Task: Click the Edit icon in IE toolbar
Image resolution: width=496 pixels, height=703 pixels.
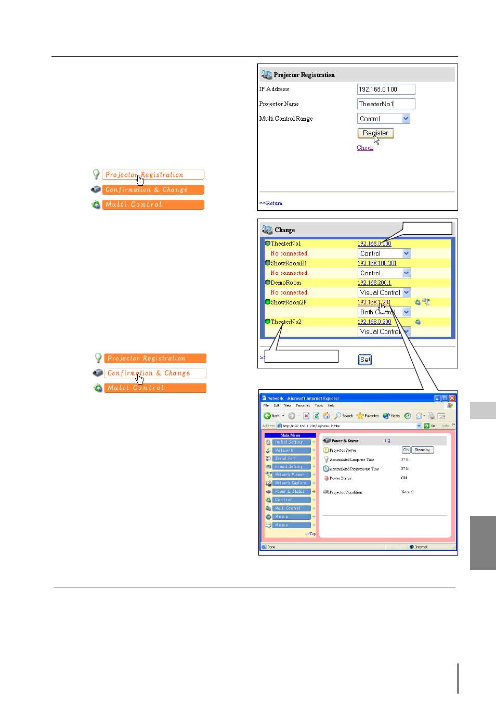Action: pyautogui.click(x=441, y=416)
